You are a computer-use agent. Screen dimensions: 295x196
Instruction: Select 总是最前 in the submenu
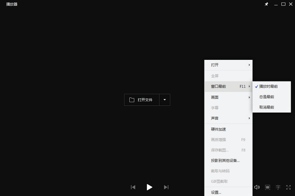pos(272,97)
